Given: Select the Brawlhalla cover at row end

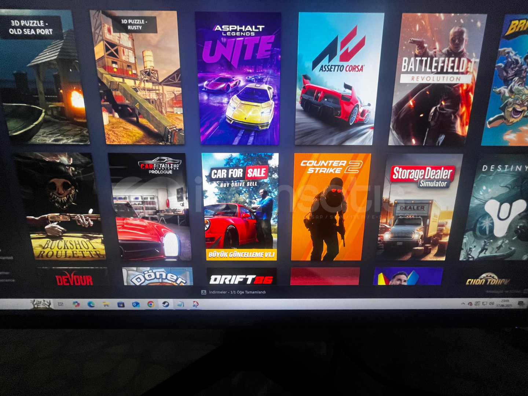Looking at the screenshot, I should click(505, 80).
